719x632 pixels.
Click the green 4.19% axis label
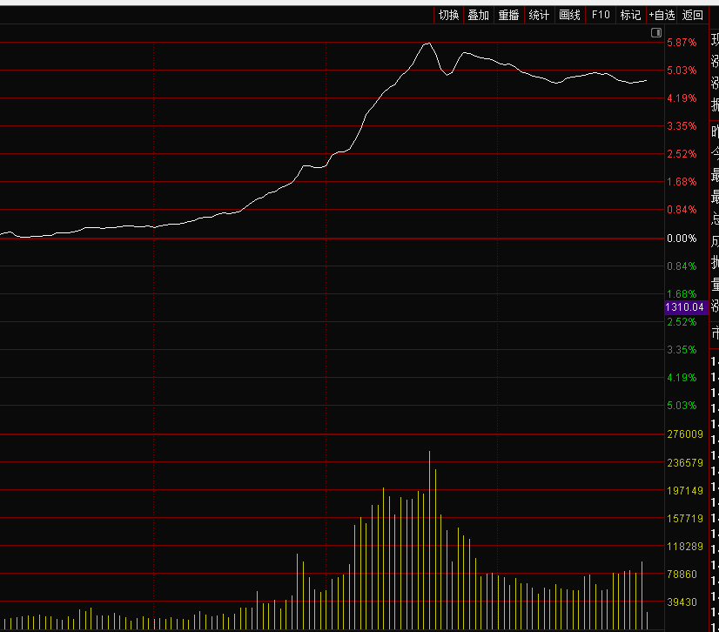pos(682,378)
